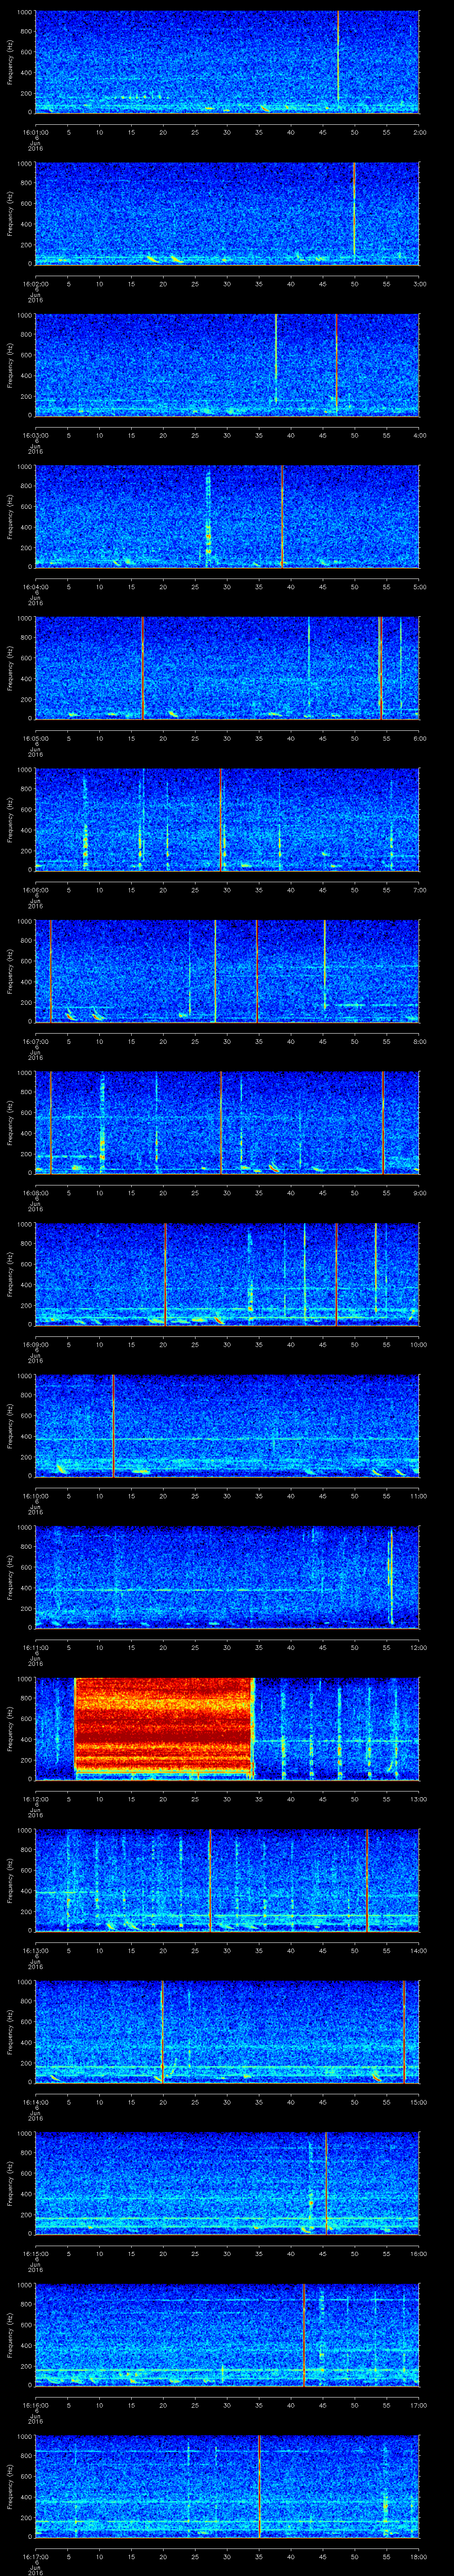
Task: Click the 16:13:00 start time label
Action: pyautogui.click(x=35, y=1950)
